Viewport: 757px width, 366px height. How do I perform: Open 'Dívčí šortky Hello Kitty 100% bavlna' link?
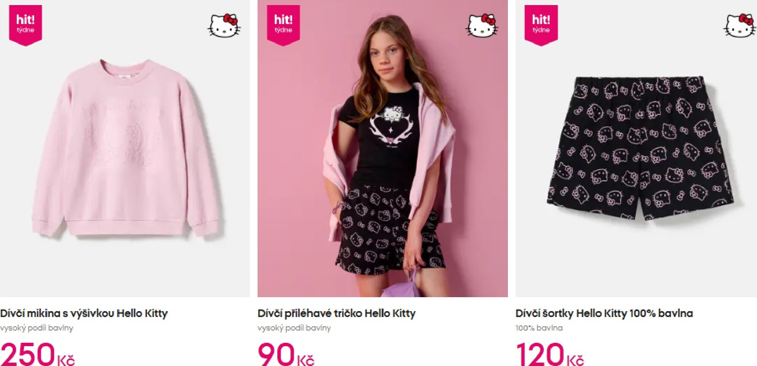(x=604, y=313)
